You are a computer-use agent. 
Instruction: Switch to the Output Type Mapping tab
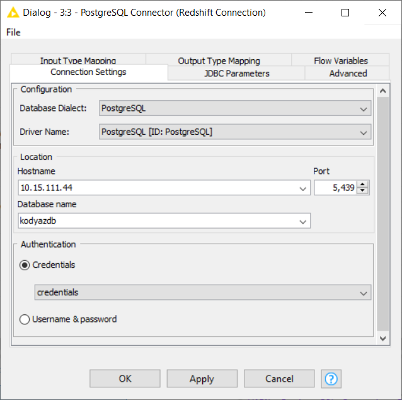point(219,60)
